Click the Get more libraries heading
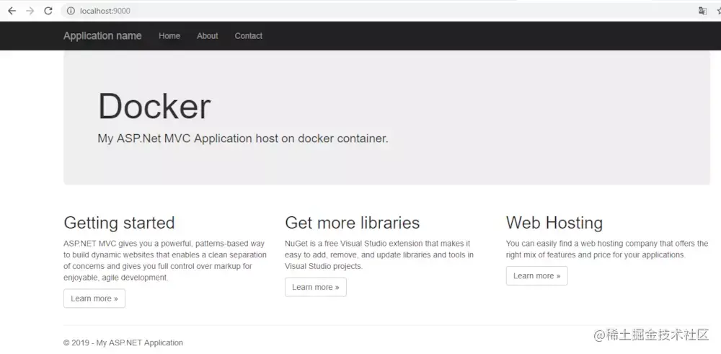 tap(353, 223)
